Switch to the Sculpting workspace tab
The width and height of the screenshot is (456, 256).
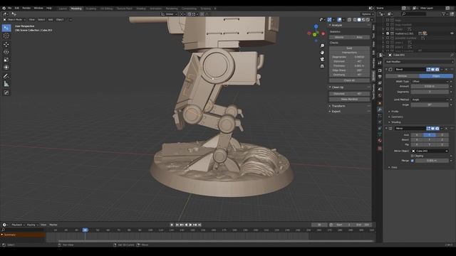(91, 9)
